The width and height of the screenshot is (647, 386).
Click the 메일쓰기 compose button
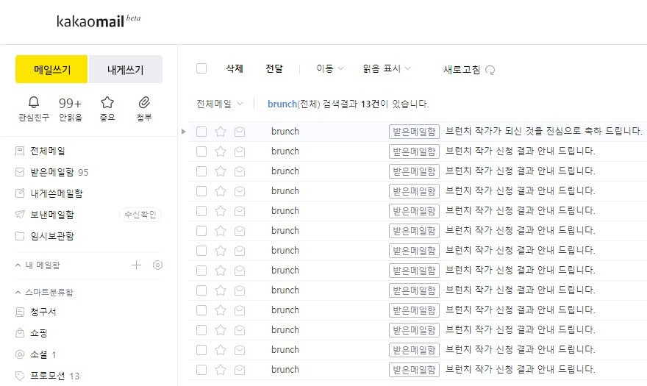point(51,69)
